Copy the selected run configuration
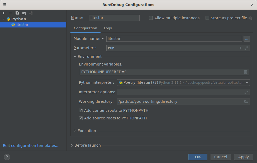 tap(17, 13)
